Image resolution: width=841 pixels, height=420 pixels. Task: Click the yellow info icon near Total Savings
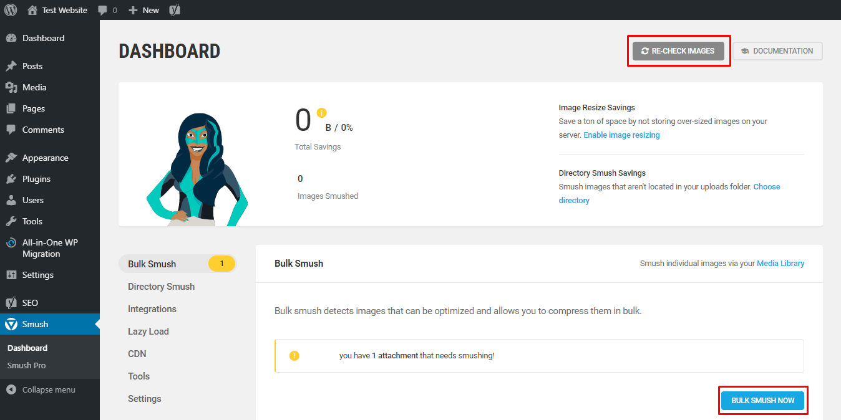click(321, 113)
